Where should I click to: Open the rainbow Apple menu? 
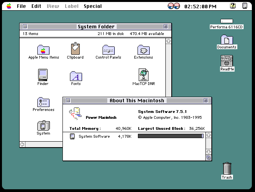click(9, 6)
